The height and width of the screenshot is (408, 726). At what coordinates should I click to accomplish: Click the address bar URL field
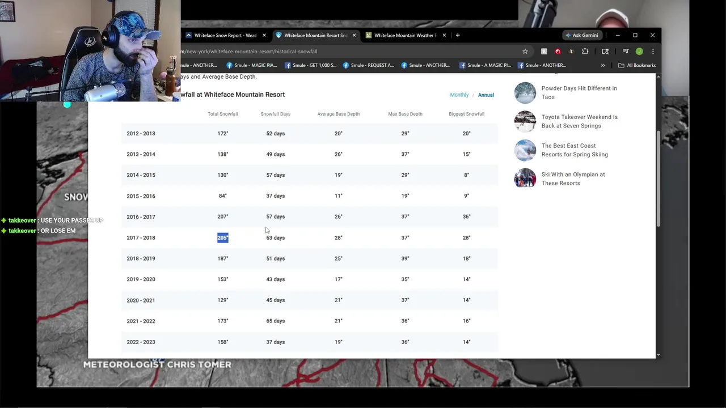346,51
